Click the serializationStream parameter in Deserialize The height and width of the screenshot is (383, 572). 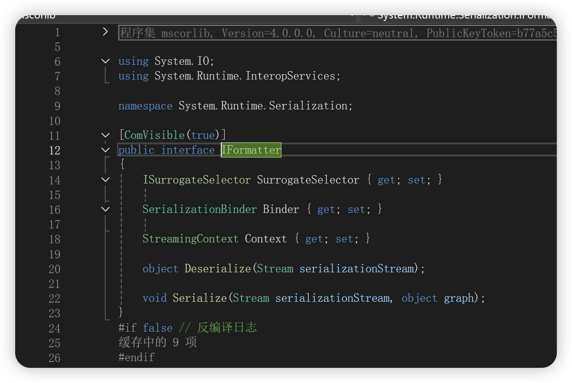357,269
